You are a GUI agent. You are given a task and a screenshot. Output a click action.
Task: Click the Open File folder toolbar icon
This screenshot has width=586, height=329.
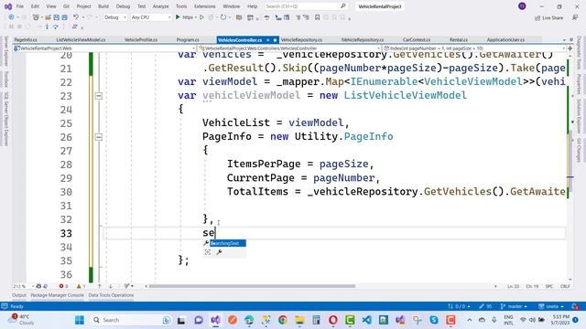coord(48,17)
